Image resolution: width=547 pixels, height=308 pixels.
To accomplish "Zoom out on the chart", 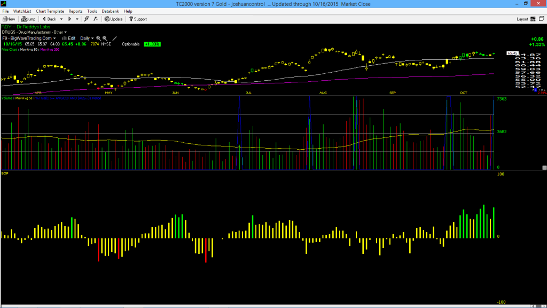I will [x=105, y=38].
